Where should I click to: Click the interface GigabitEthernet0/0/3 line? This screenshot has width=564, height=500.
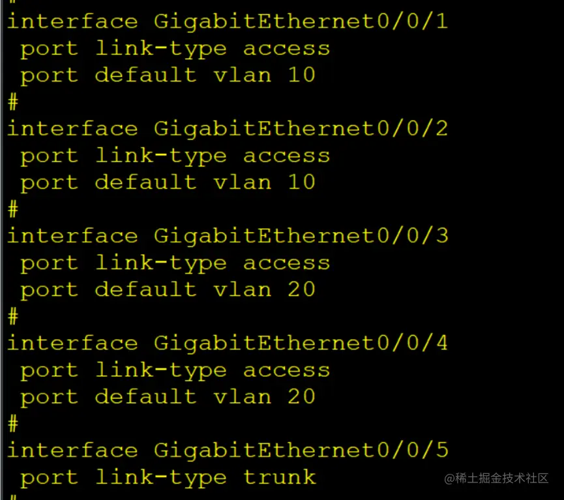point(228,236)
